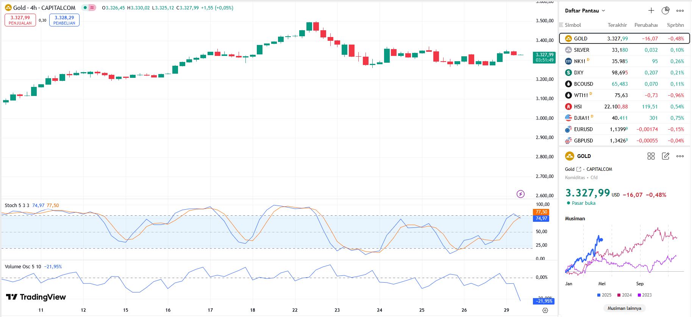Toggle the green market status dot indicator
Image resolution: width=692 pixels, height=317 pixels.
coord(85,8)
